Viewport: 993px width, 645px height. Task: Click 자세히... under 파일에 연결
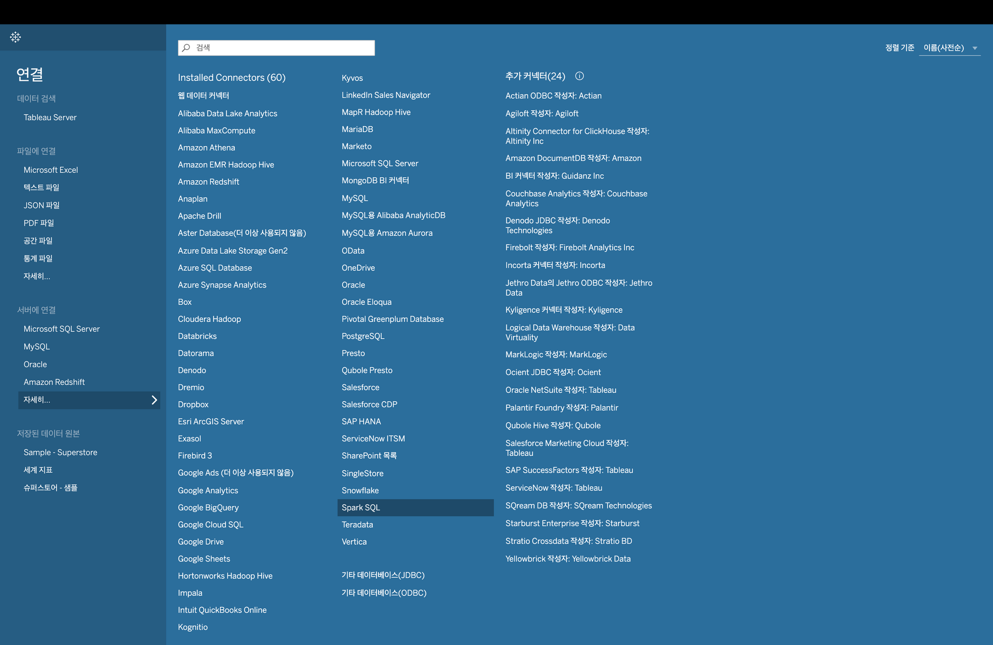pos(37,277)
